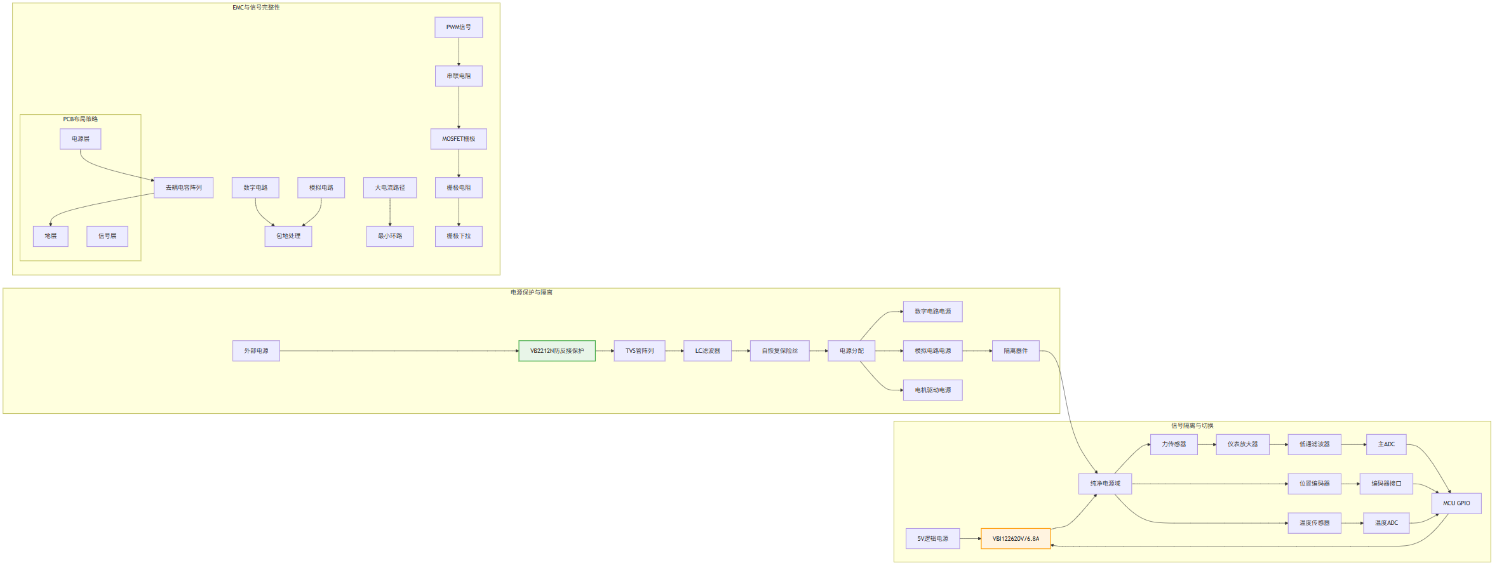This screenshot has width=1504, height=570.
Task: Click the '模拟电路电源' node
Action: [x=933, y=351]
